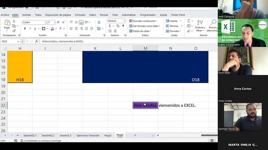This screenshot has width=268, height=150.
Task: Apply the fill color bucket
Action: pos(52,29)
